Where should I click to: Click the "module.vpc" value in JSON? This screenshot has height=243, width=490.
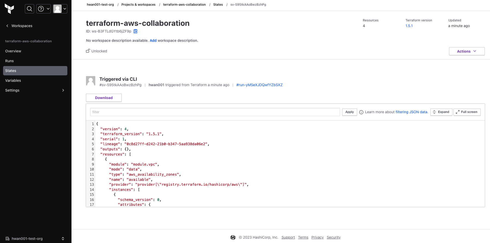coord(144,164)
